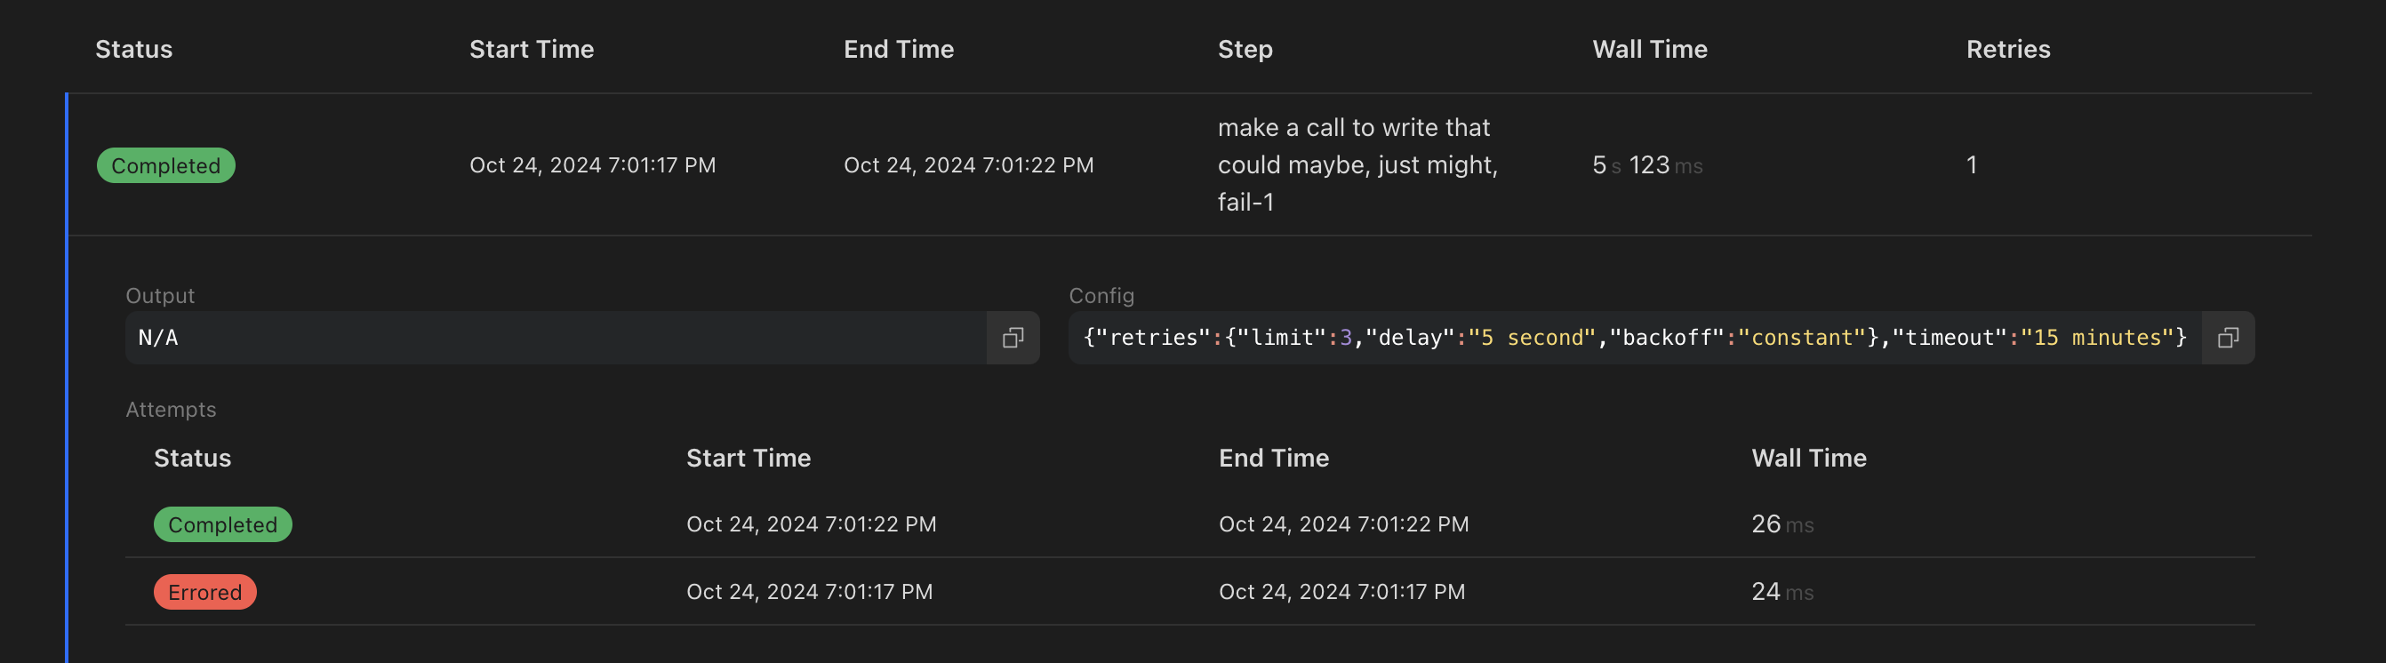The width and height of the screenshot is (2386, 663).
Task: Copy the Config JSON
Action: [x=2228, y=338]
